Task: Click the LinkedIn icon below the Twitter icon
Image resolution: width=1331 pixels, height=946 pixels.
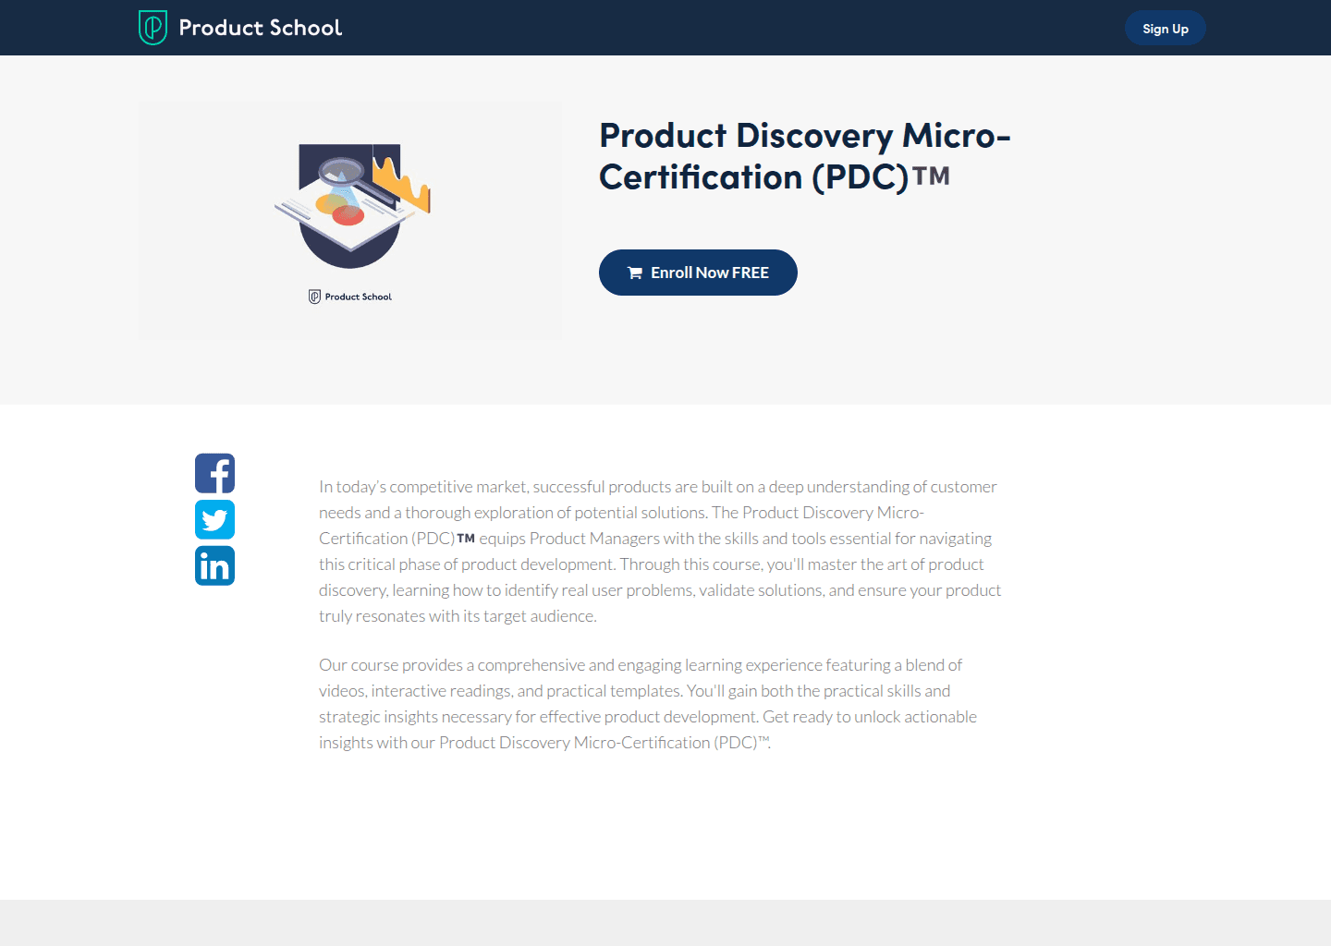Action: click(x=214, y=565)
